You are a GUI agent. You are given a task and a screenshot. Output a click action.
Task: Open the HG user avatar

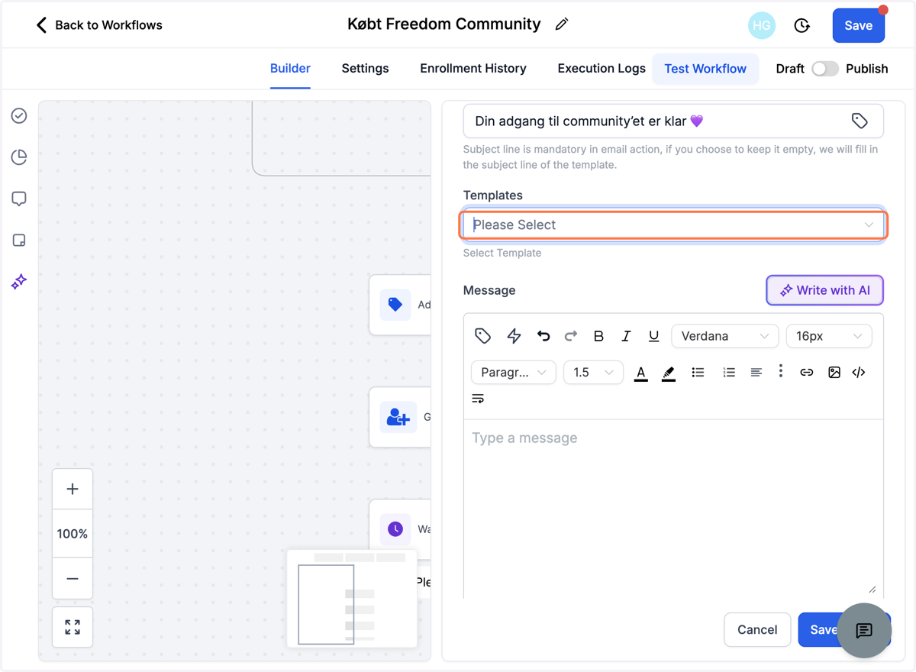tap(762, 25)
